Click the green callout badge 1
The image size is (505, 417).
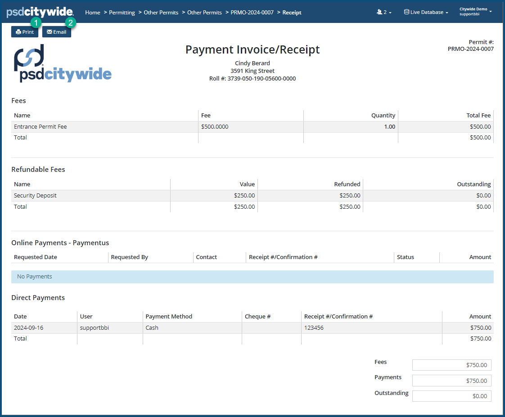(36, 22)
